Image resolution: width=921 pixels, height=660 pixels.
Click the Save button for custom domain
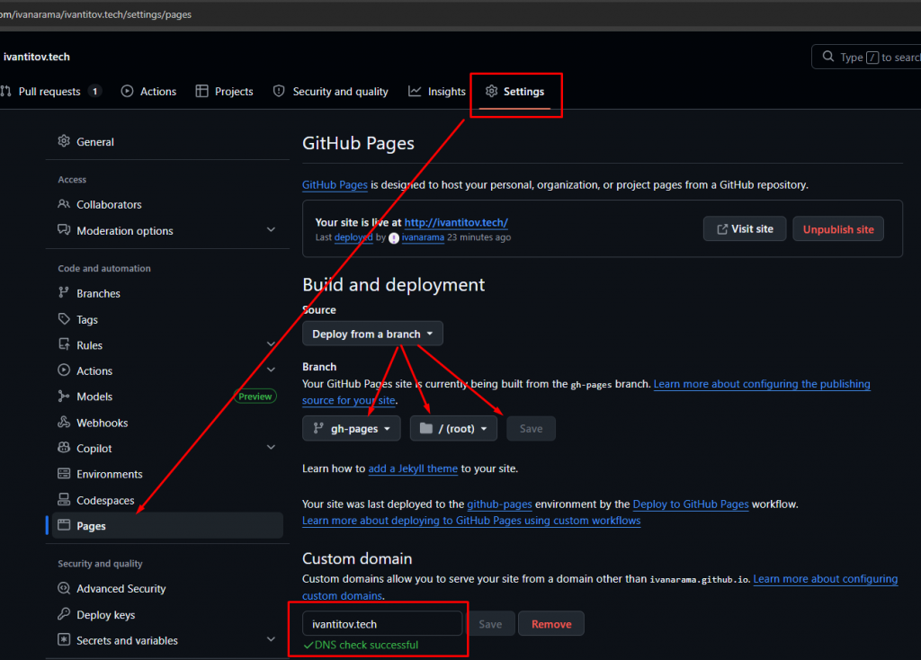(x=490, y=624)
